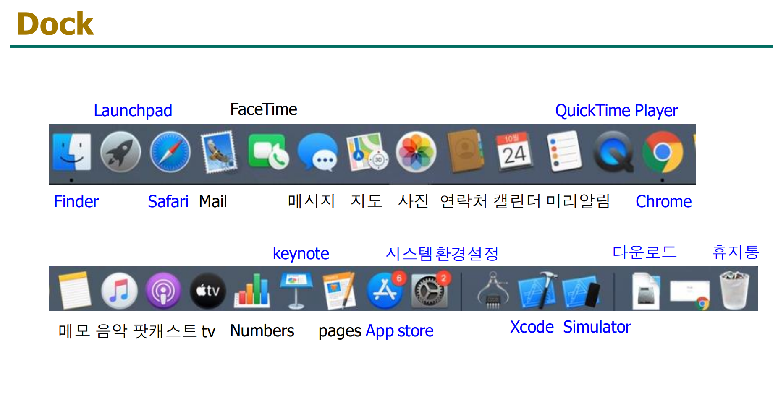
Task: Open the purple Podcasts icon
Action: pyautogui.click(x=163, y=291)
